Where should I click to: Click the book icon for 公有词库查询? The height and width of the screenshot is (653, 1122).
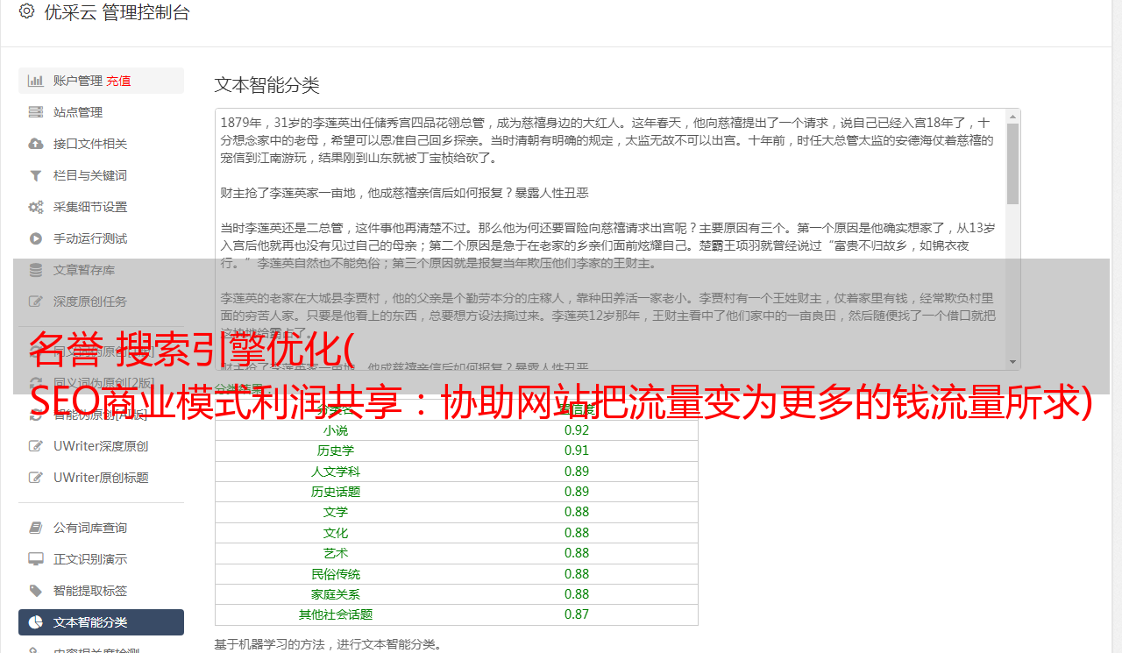click(35, 528)
